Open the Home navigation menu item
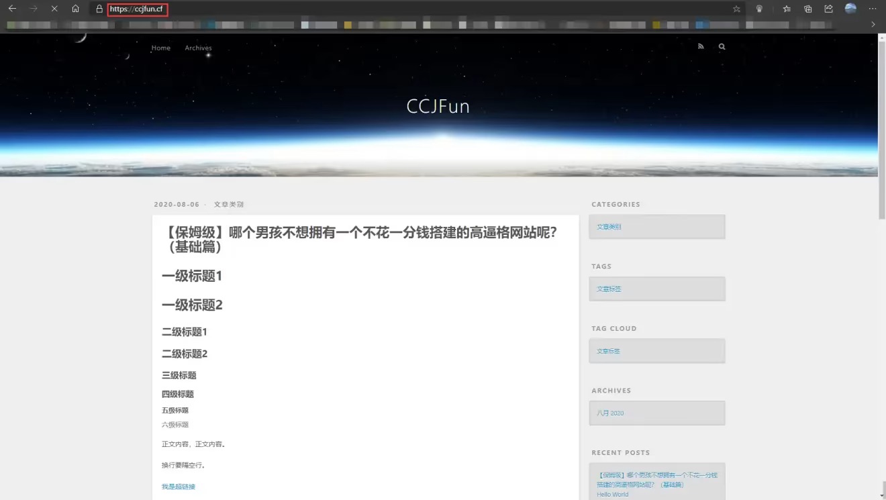Image resolution: width=886 pixels, height=500 pixels. pyautogui.click(x=160, y=48)
